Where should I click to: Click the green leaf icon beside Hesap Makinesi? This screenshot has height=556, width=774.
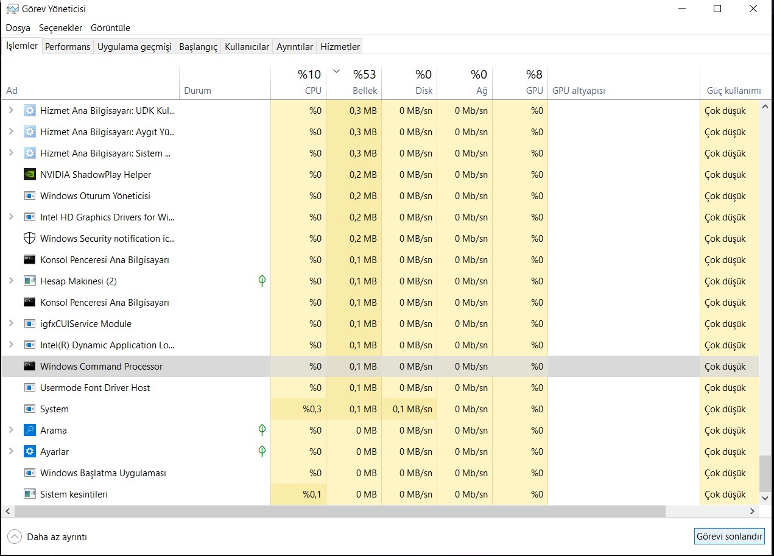(x=262, y=281)
